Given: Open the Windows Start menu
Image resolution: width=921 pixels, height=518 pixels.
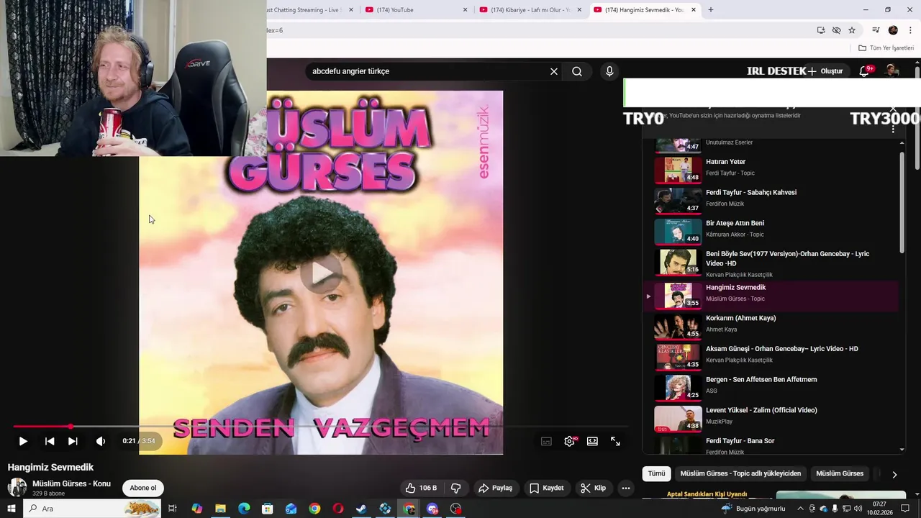Looking at the screenshot, I should tap(11, 509).
